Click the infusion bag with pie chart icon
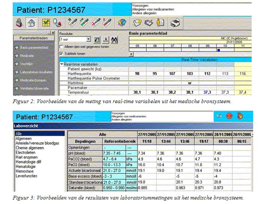This screenshot has height=204, width=264. click(x=57, y=22)
